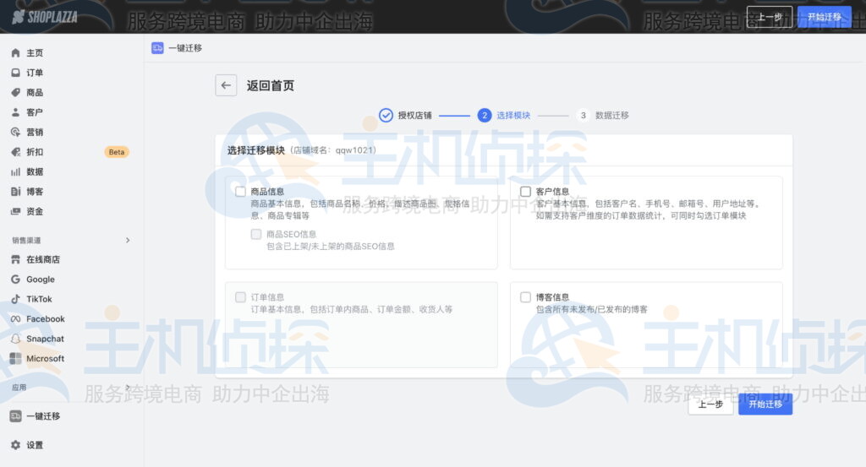Open the 博客 blog icon
The width and height of the screenshot is (866, 467).
(15, 192)
